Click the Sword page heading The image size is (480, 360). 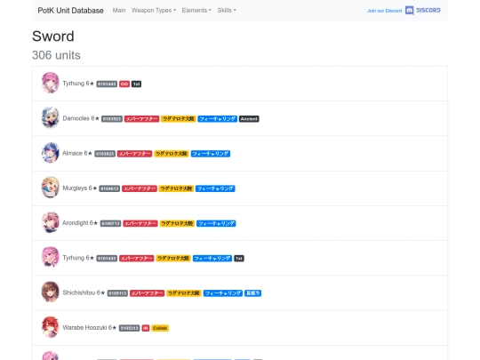(x=53, y=36)
